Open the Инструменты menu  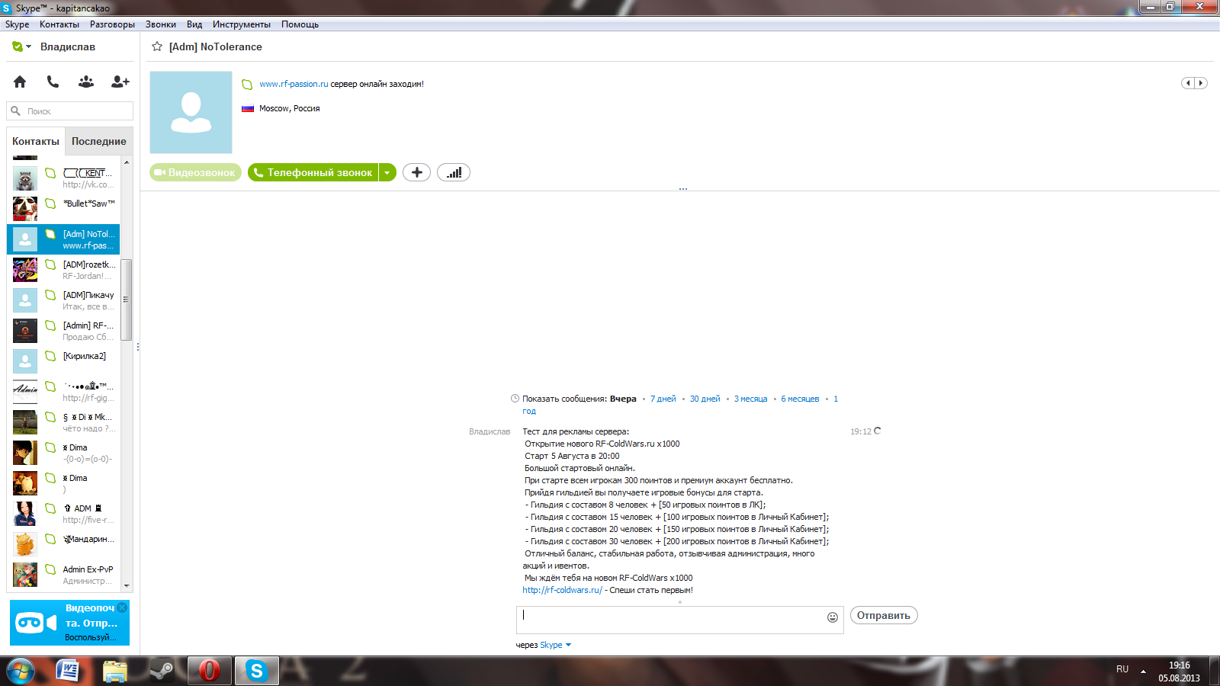[x=242, y=24]
